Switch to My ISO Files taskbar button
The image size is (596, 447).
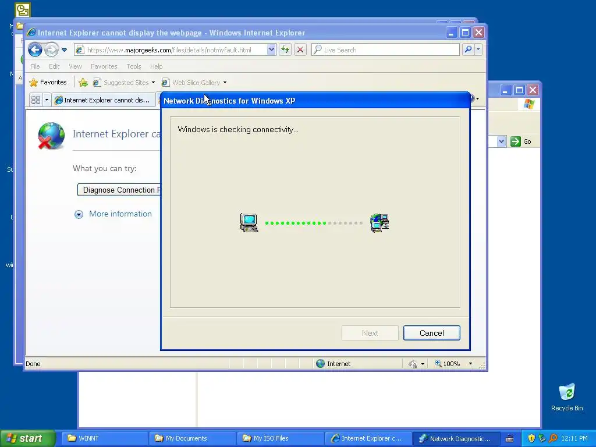tap(280, 438)
